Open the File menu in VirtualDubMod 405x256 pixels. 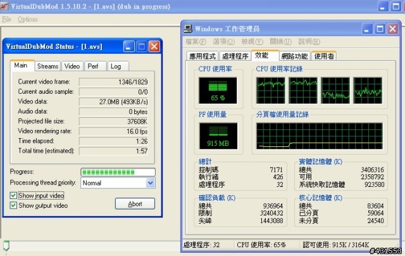tap(6, 19)
